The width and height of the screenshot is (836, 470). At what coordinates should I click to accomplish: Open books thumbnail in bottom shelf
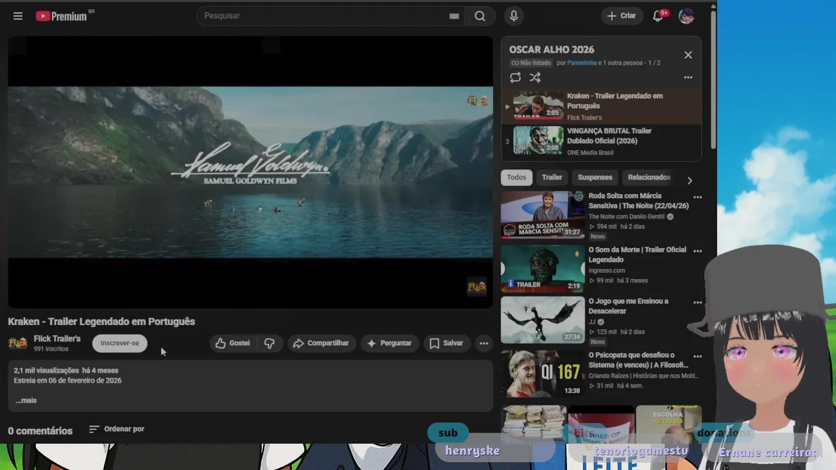[534, 424]
